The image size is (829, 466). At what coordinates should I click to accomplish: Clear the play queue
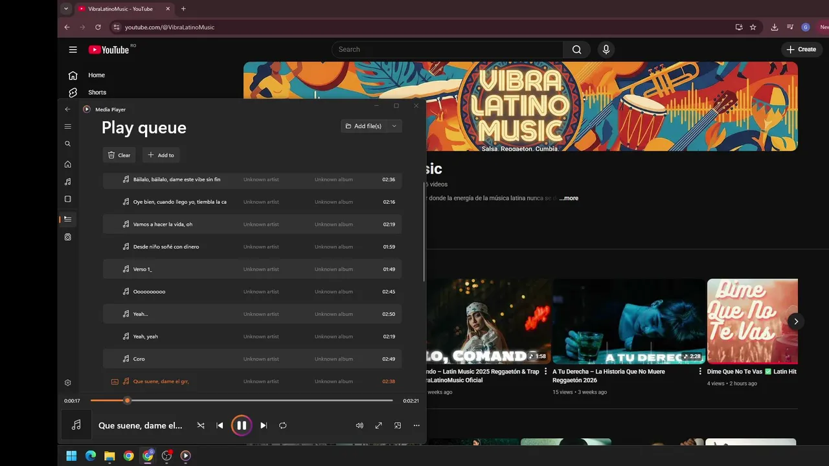119,155
